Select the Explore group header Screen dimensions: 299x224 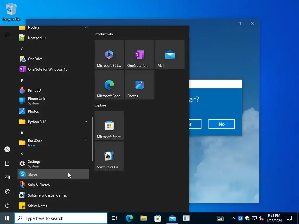coord(100,105)
